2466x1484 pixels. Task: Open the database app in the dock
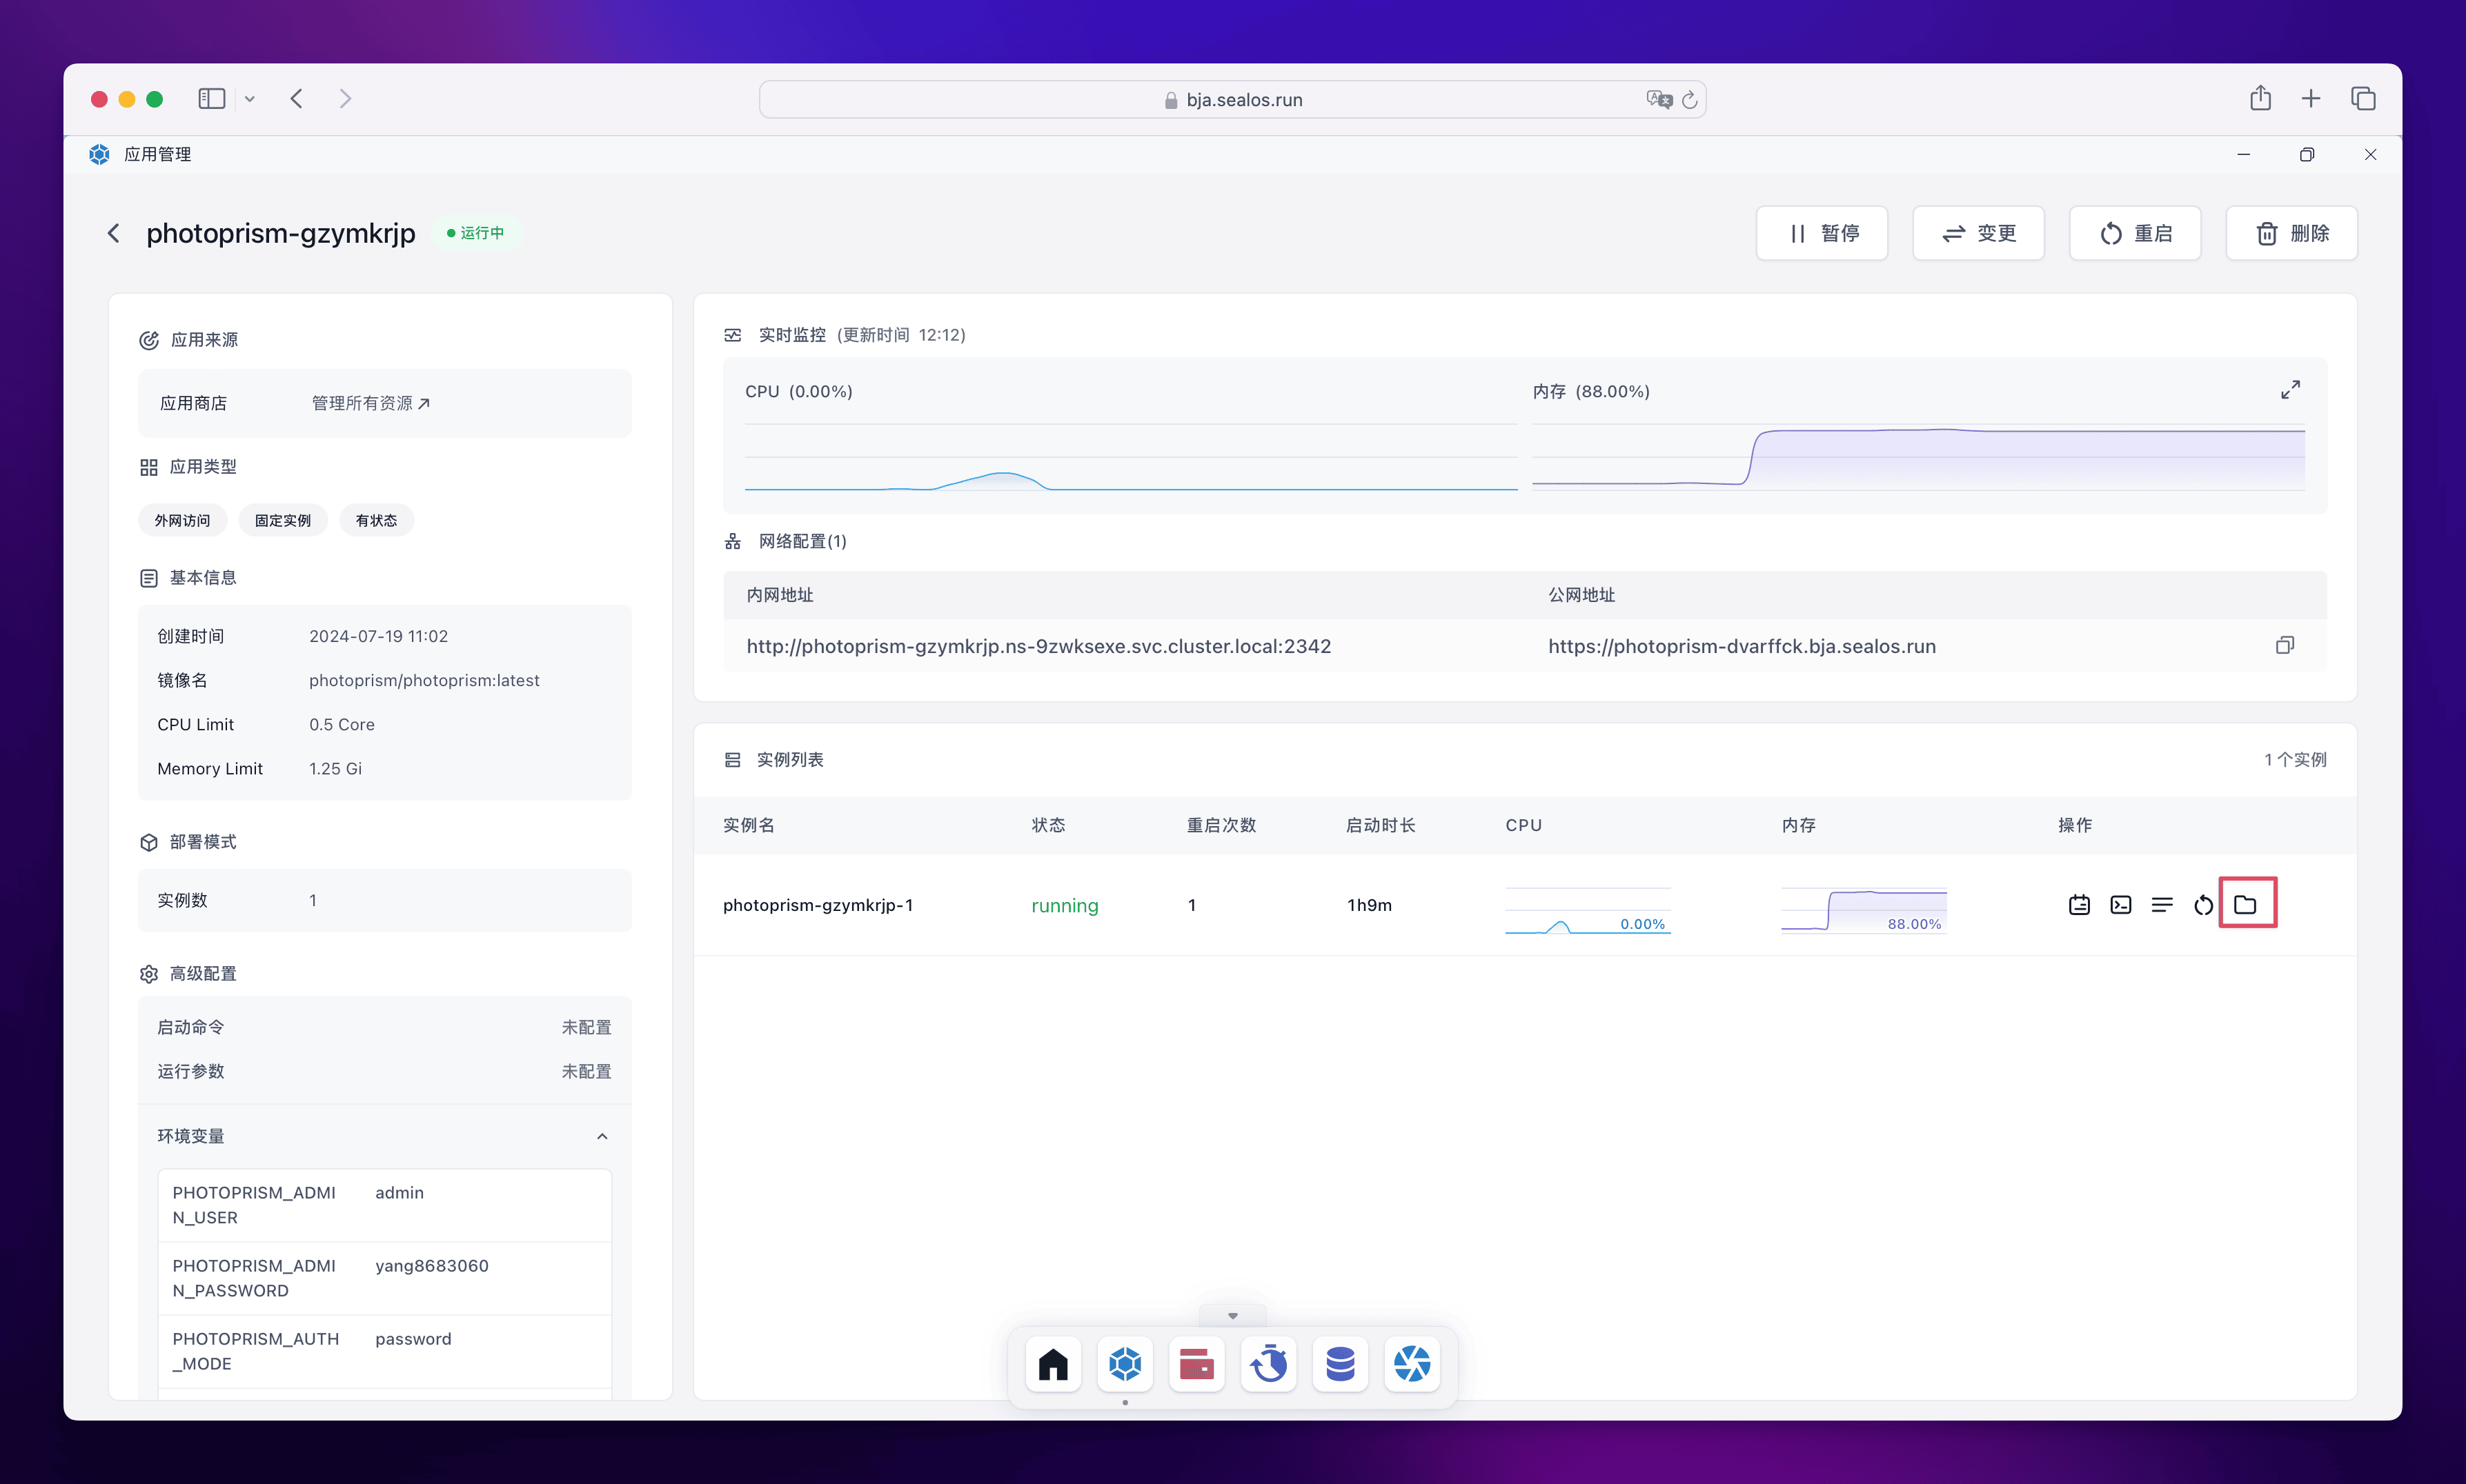[1339, 1364]
